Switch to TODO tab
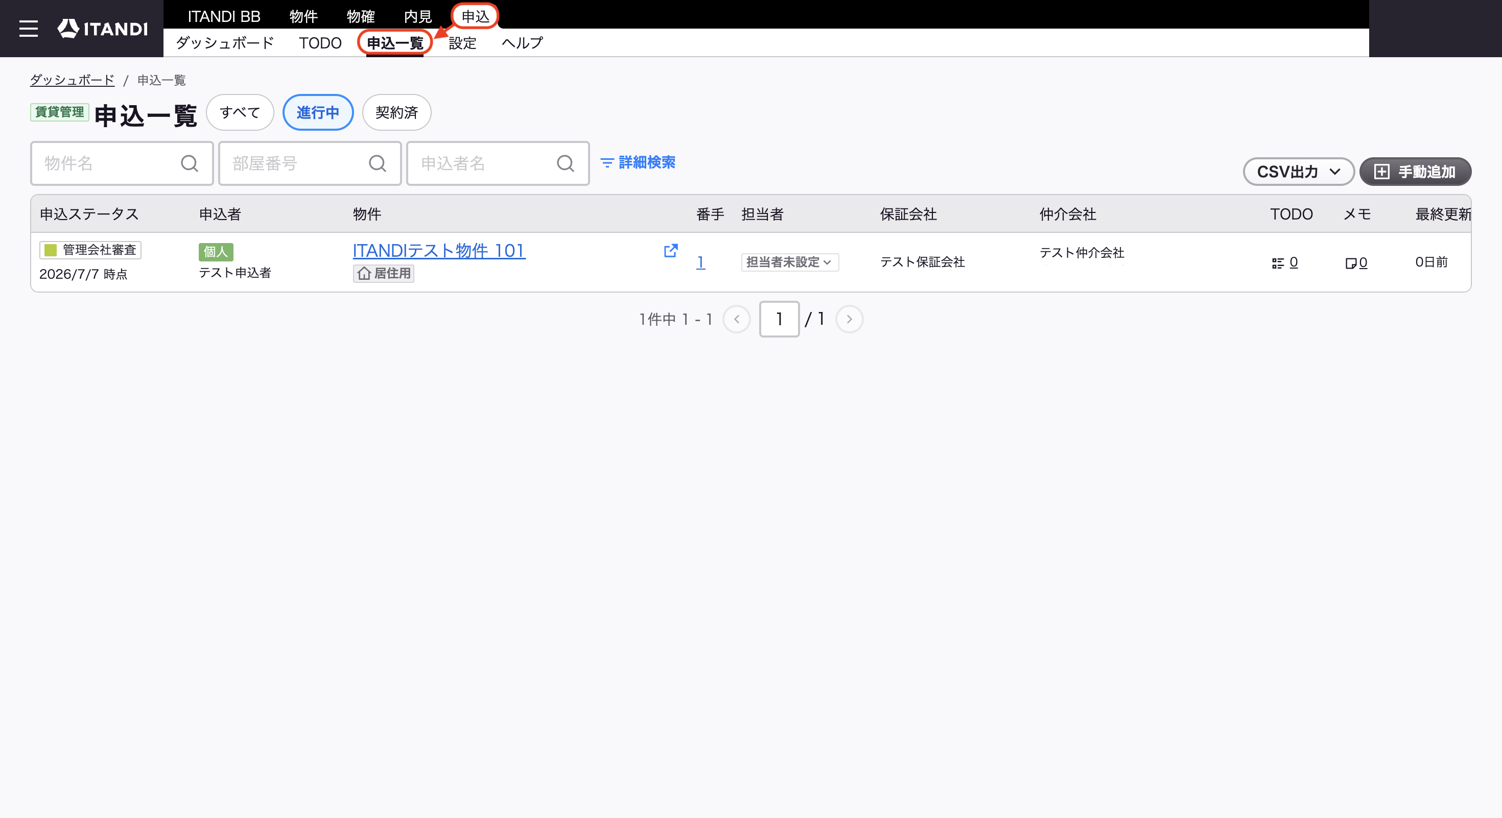Image resolution: width=1502 pixels, height=818 pixels. [320, 43]
